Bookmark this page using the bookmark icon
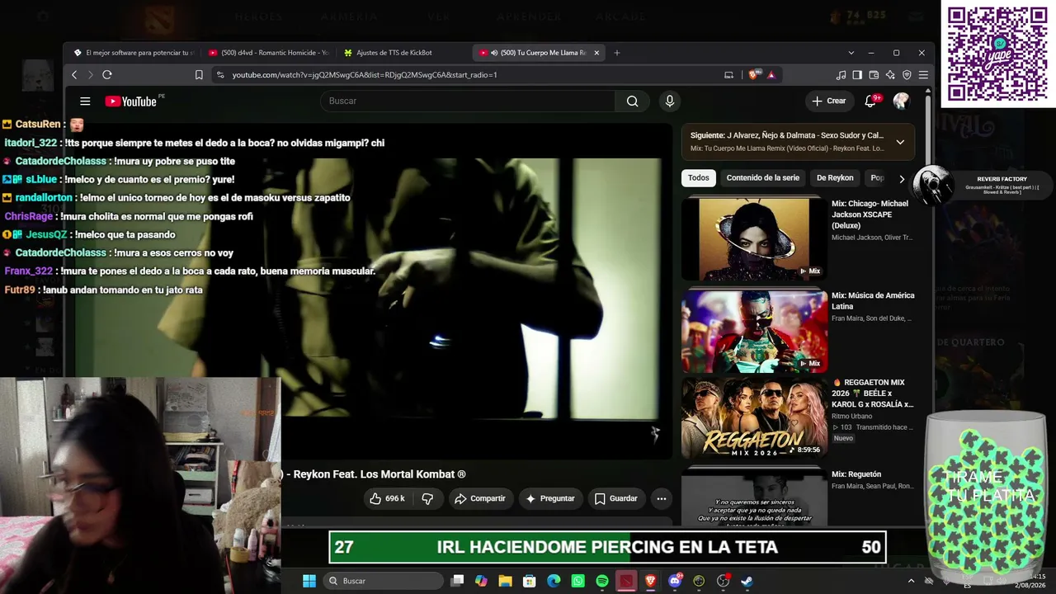Screen dimensions: 1056x594 [199, 75]
